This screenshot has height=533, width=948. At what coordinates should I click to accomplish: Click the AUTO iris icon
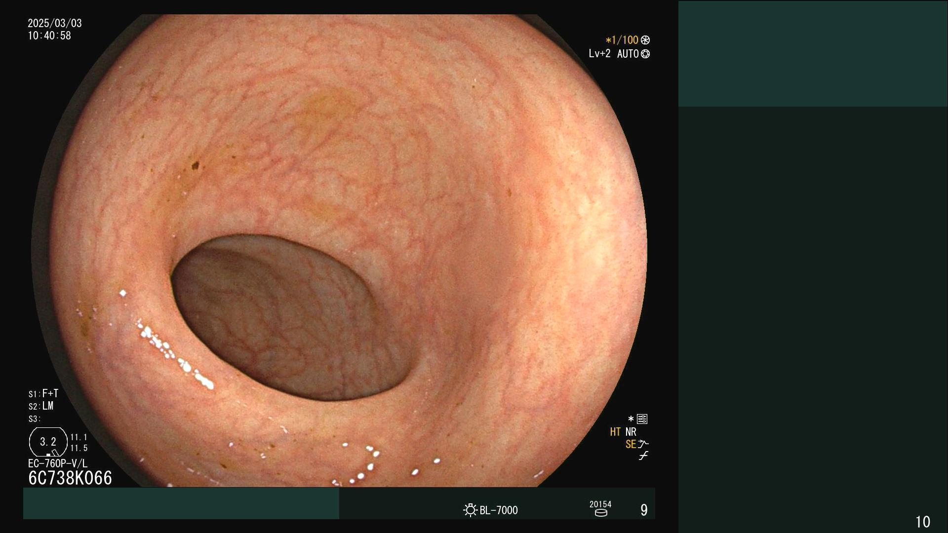click(x=645, y=54)
